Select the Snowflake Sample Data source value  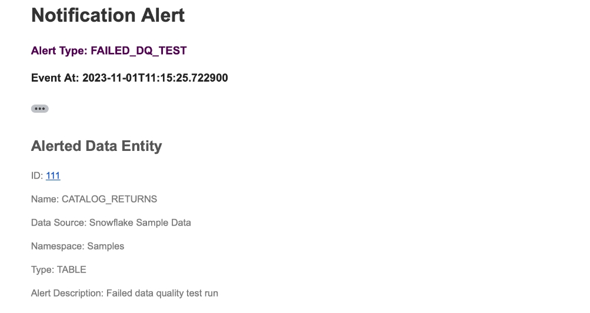pyautogui.click(x=140, y=223)
